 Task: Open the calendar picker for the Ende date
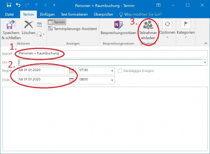tap(72, 80)
